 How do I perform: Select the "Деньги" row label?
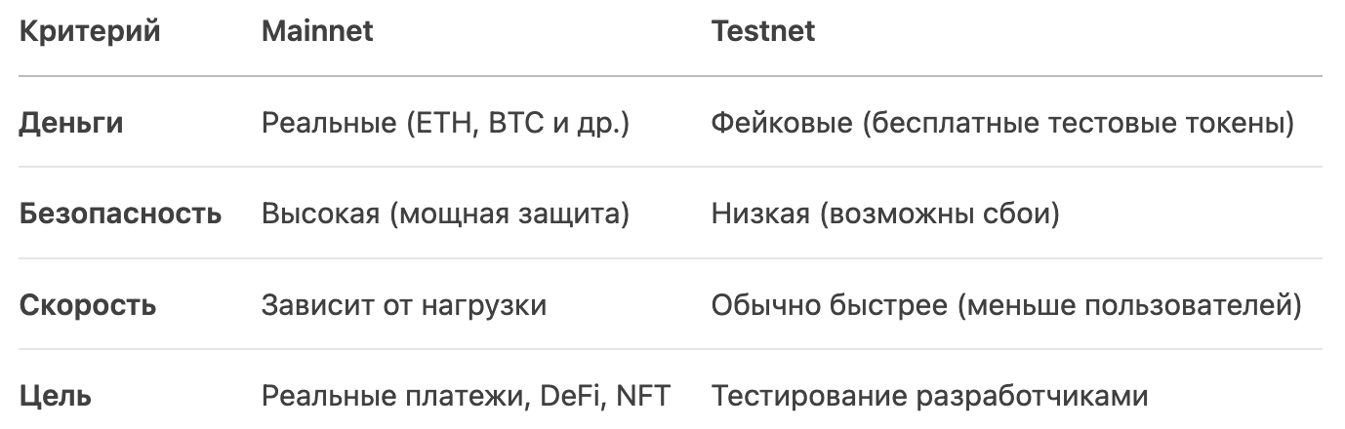72,124
